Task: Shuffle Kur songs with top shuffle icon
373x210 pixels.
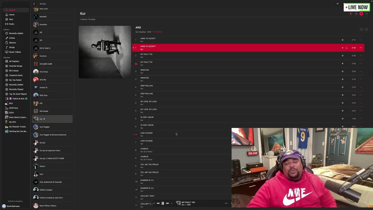Action: [x=356, y=14]
